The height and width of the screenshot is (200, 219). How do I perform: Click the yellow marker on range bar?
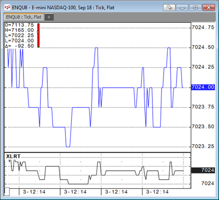click(38, 32)
